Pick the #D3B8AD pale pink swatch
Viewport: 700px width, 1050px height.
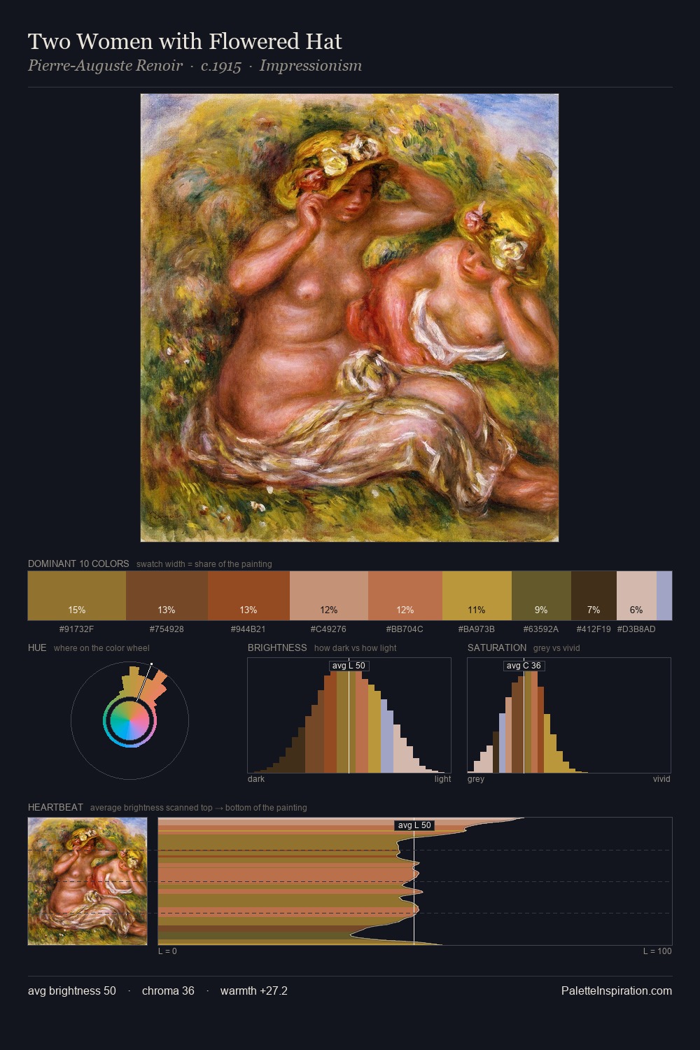[636, 596]
